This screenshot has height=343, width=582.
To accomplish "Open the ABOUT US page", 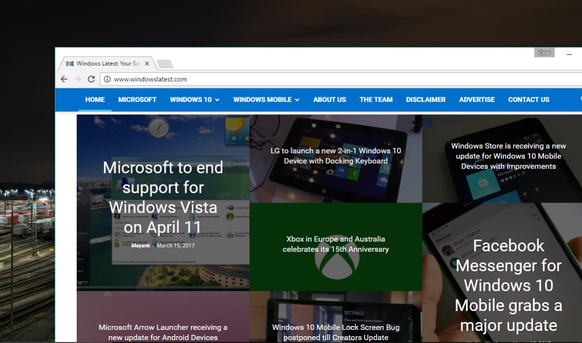I will (329, 100).
